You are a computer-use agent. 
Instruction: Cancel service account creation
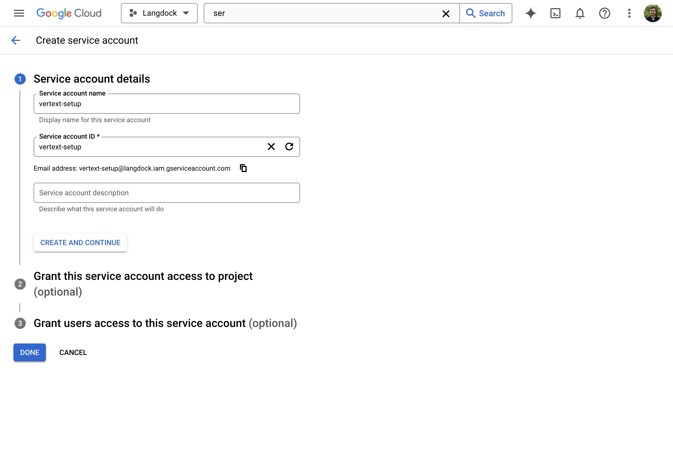(x=73, y=352)
